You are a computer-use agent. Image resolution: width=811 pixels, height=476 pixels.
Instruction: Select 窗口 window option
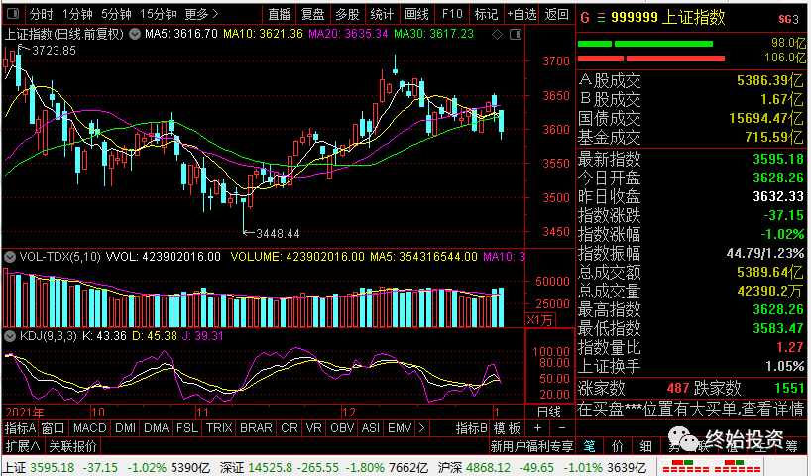[54, 428]
